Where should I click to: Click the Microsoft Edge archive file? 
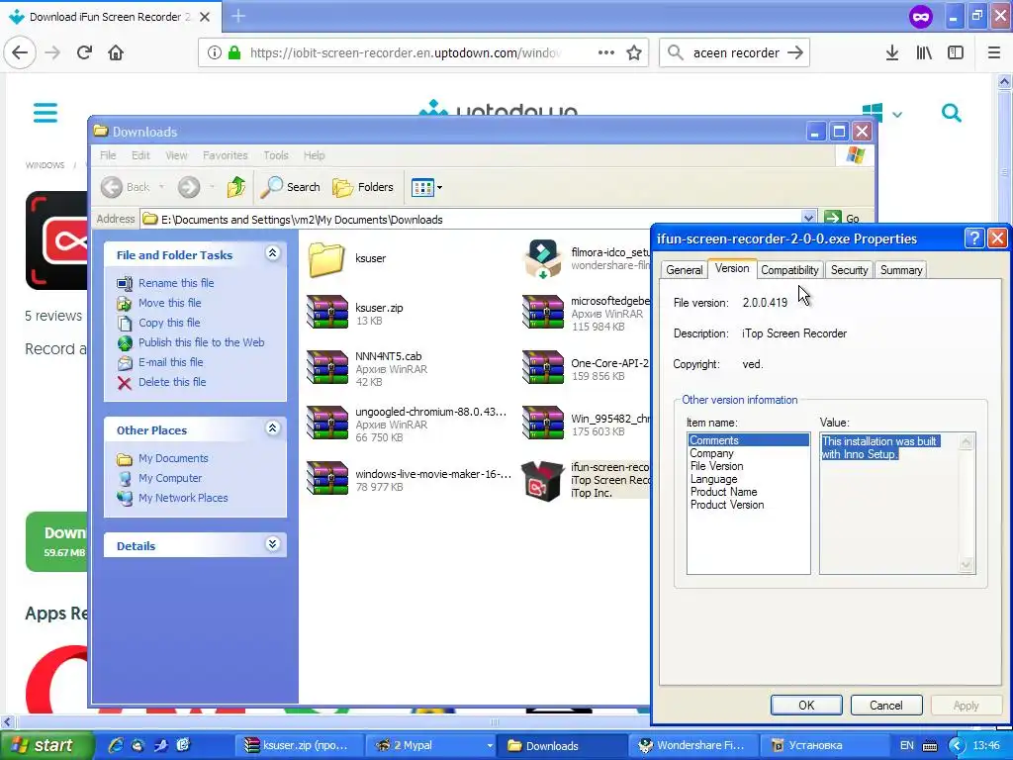tap(586, 314)
